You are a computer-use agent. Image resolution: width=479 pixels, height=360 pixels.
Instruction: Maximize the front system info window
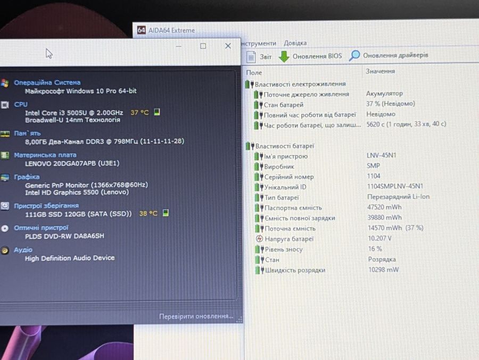point(203,46)
